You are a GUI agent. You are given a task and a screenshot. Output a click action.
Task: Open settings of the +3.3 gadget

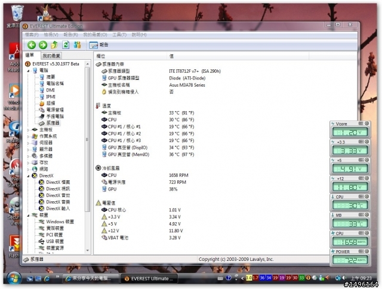(361, 142)
